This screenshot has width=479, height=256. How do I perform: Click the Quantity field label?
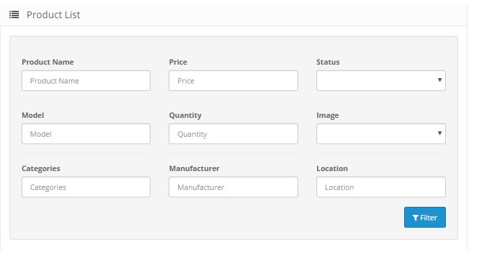186,116
